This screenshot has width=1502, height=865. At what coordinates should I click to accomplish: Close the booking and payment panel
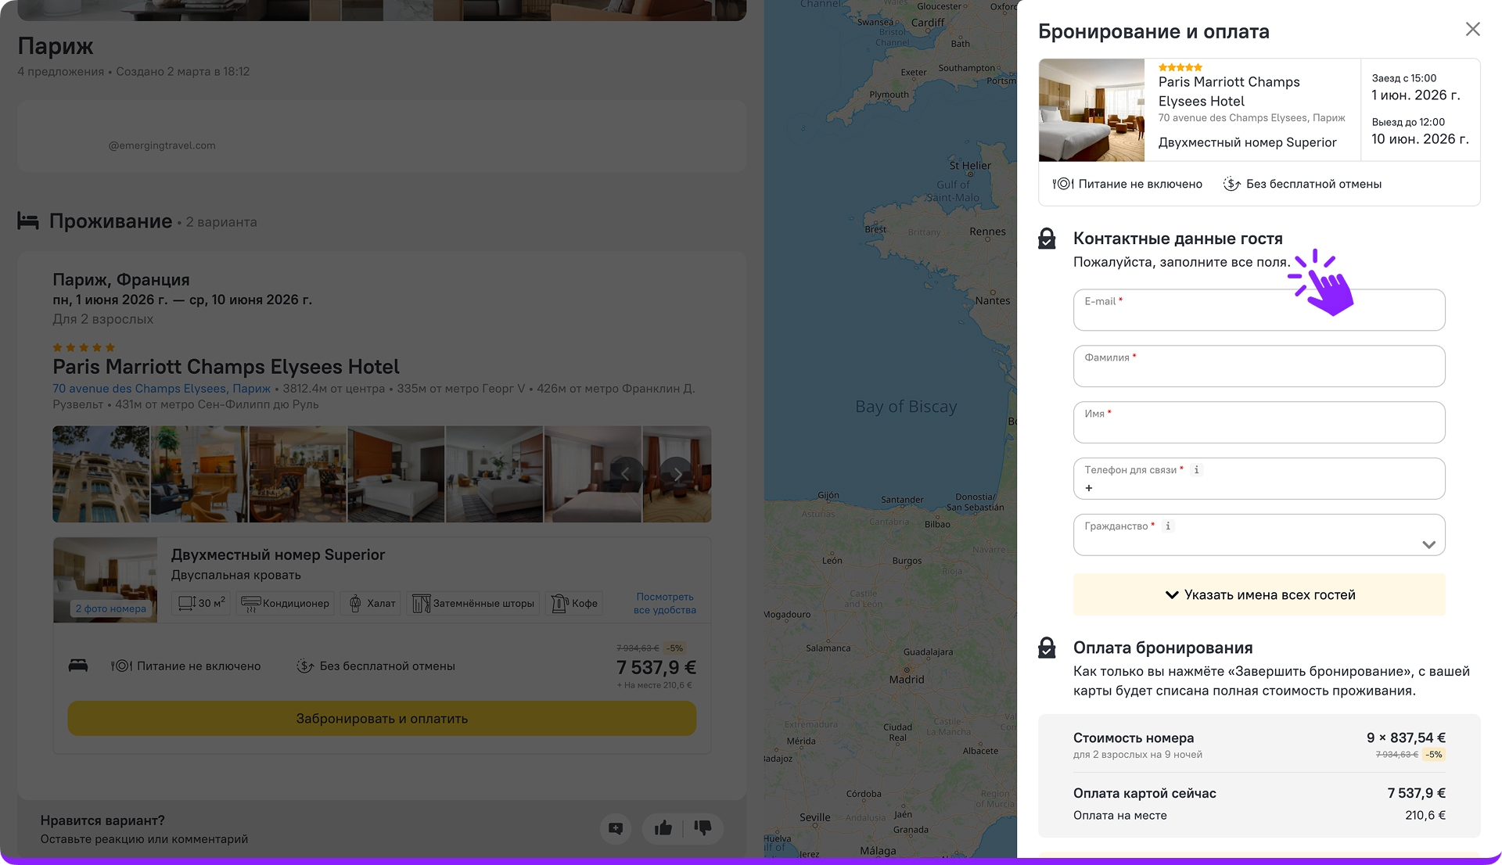point(1472,29)
